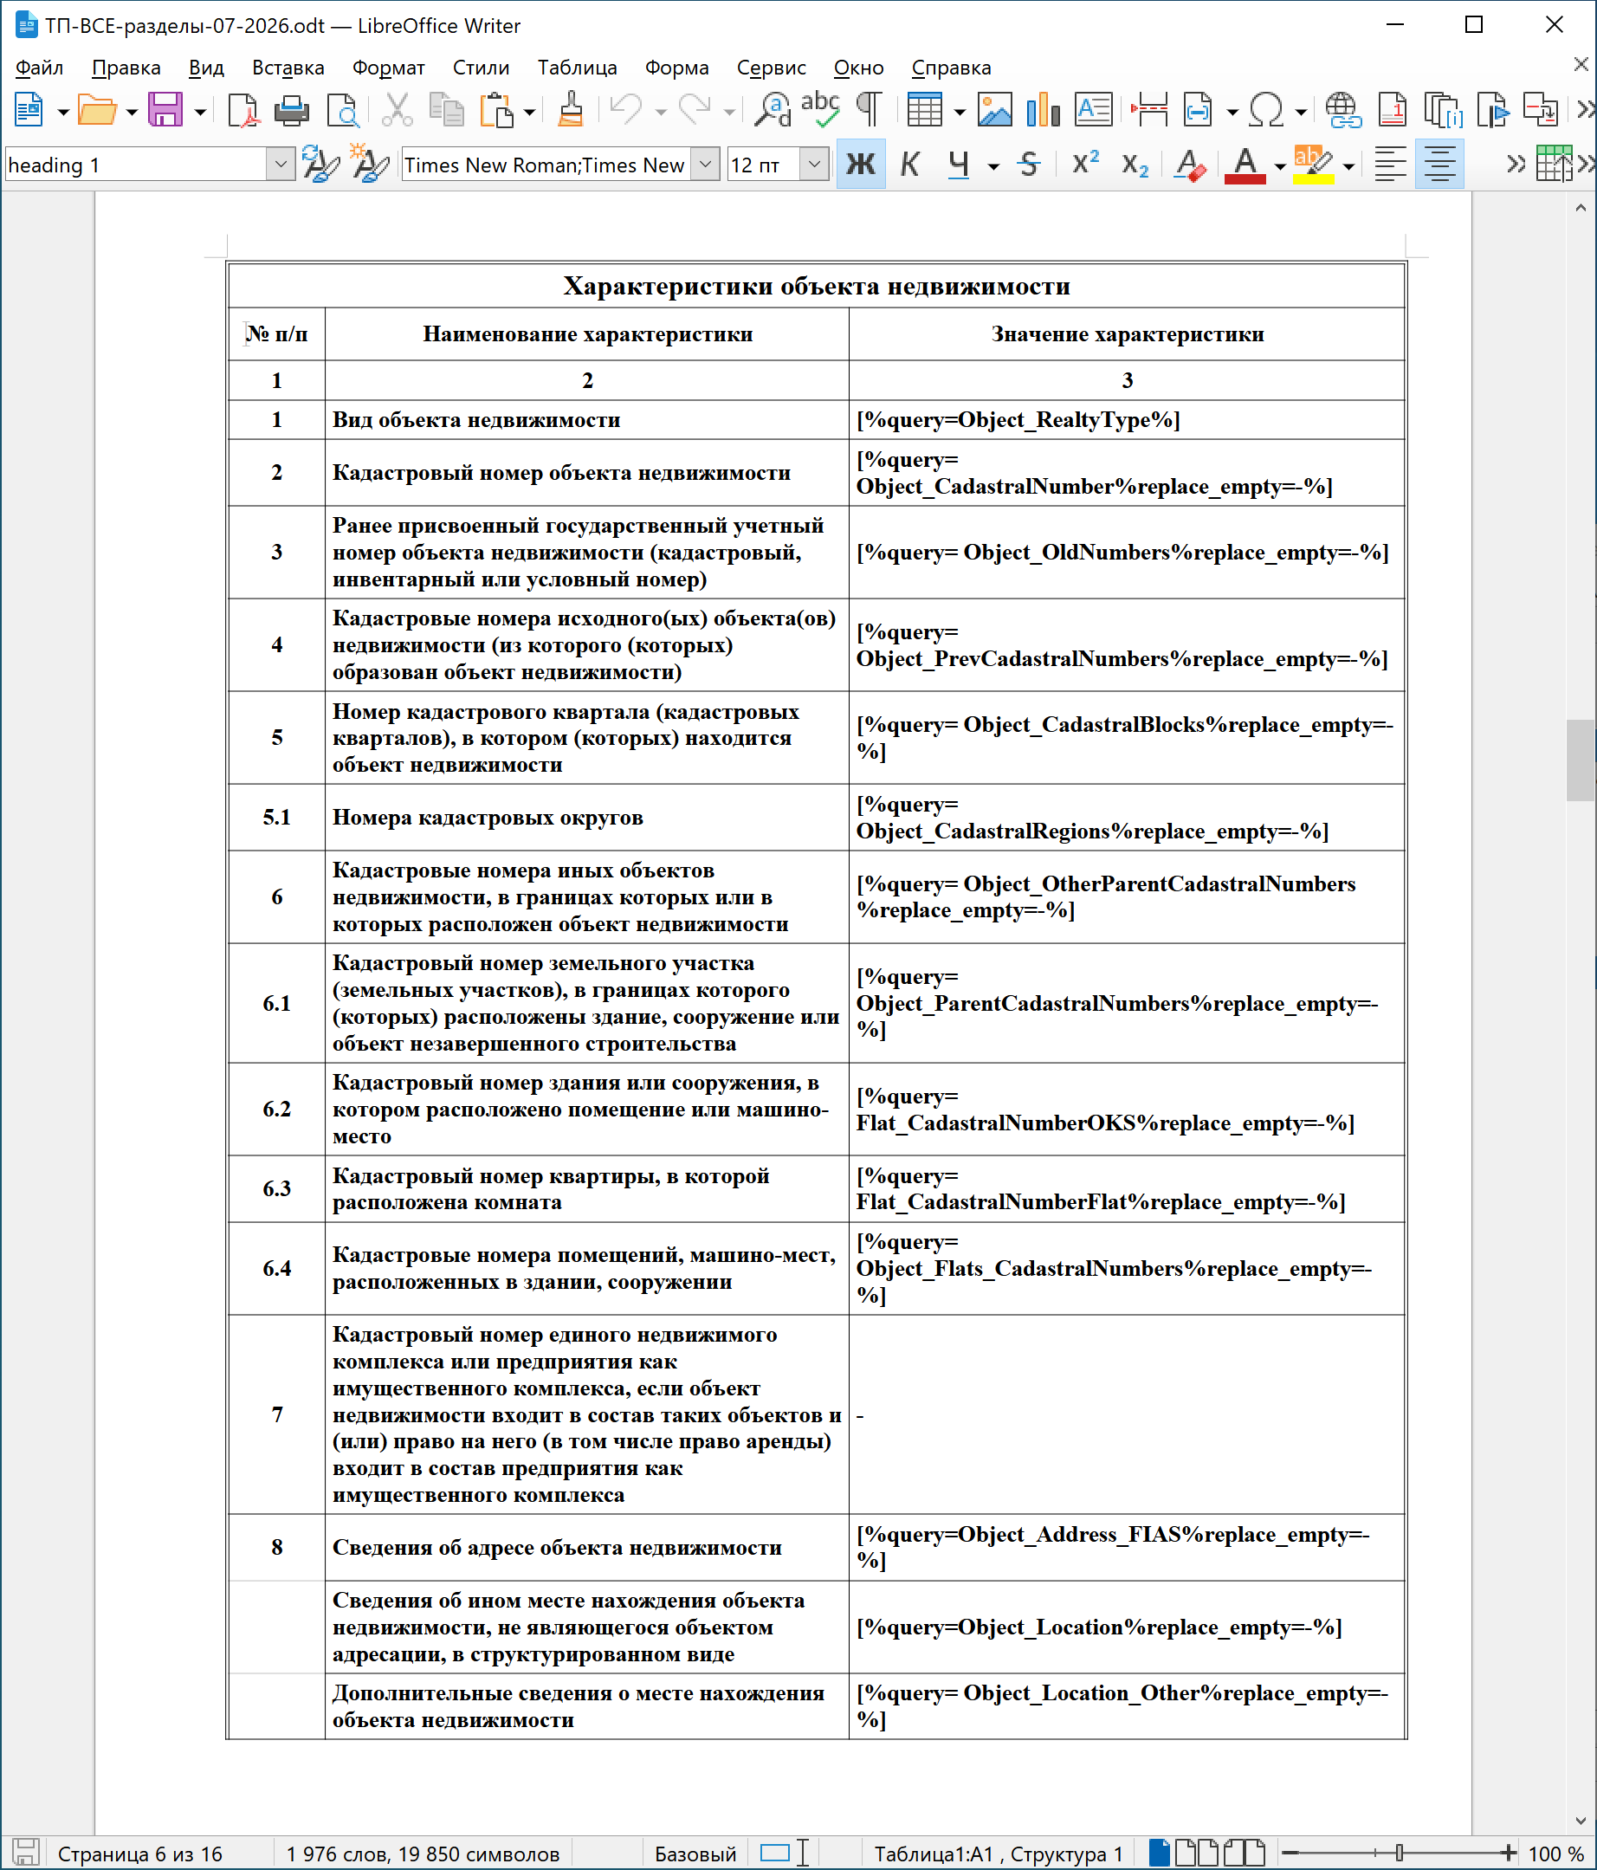
Task: Run the spelling check abc icon
Action: [820, 110]
